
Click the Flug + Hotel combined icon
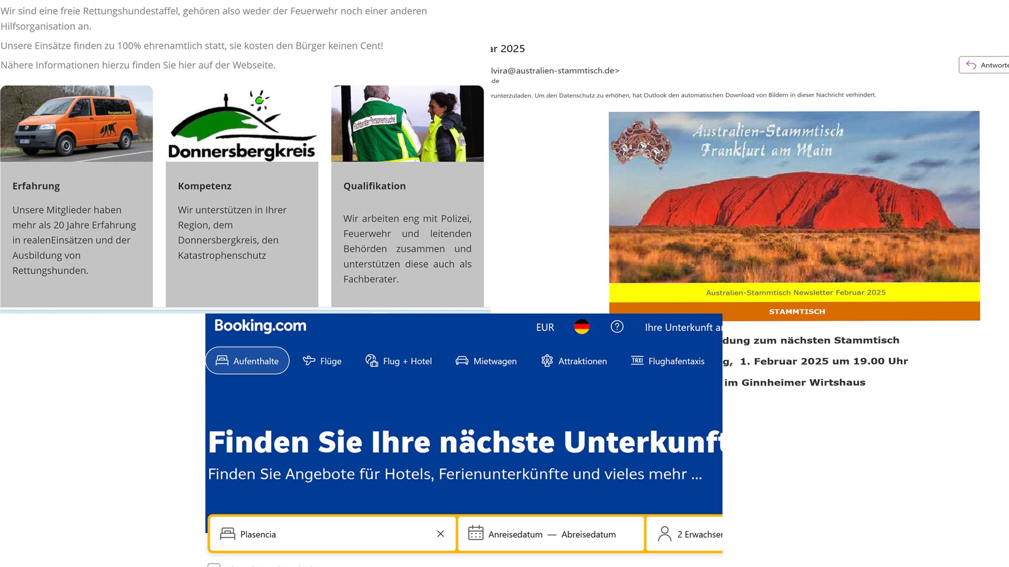click(x=372, y=360)
